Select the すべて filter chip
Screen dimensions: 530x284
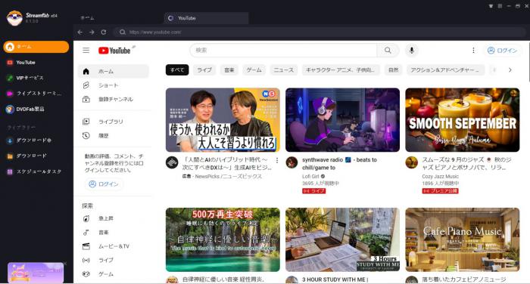tap(177, 69)
